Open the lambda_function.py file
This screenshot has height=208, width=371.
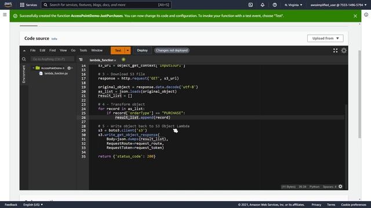click(56, 73)
